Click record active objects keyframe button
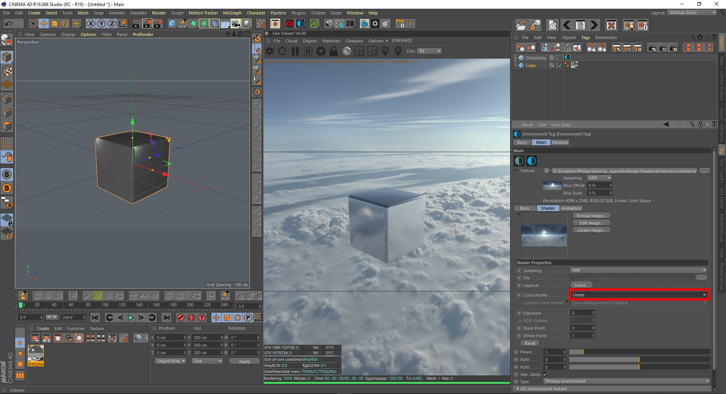This screenshot has height=394, width=726. 181,318
